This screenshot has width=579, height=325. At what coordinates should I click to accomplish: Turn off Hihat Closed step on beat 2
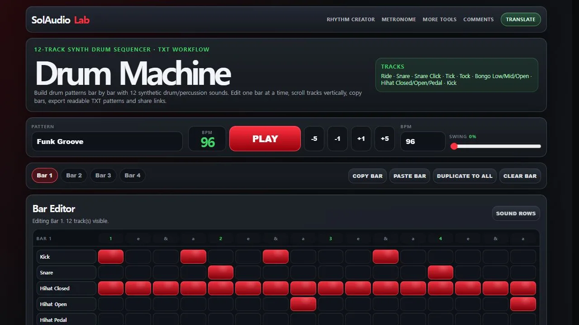[x=221, y=288]
